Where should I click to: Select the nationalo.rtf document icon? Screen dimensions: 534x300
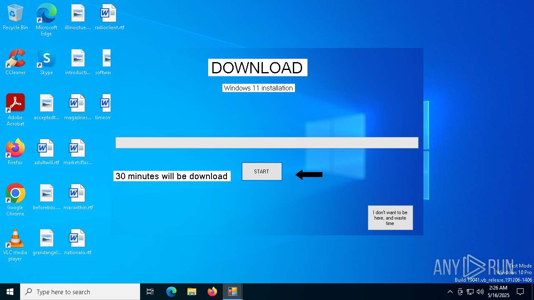(78, 242)
